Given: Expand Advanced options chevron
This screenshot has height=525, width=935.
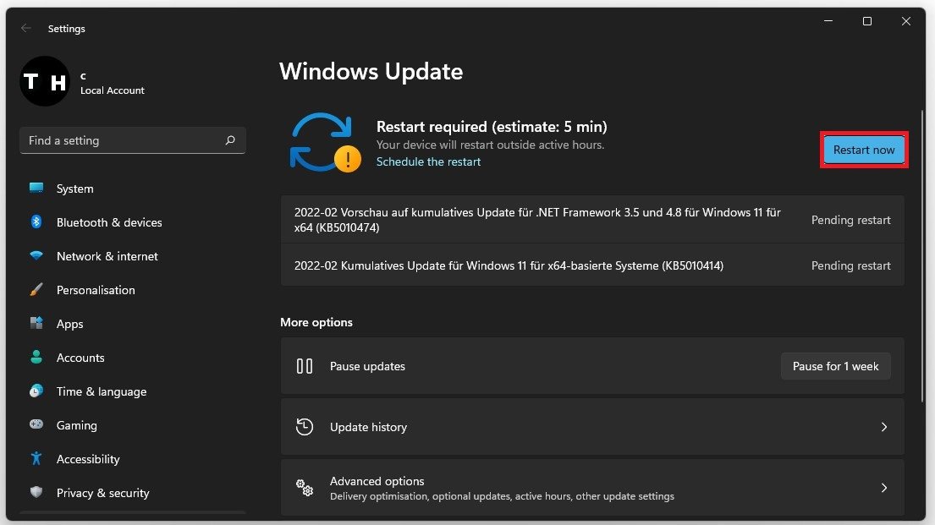Looking at the screenshot, I should [x=883, y=488].
